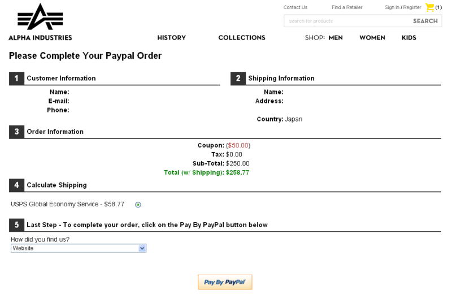Image resolution: width=452 pixels, height=295 pixels.
Task: Go to the KIDS shop section
Action: pyautogui.click(x=408, y=38)
